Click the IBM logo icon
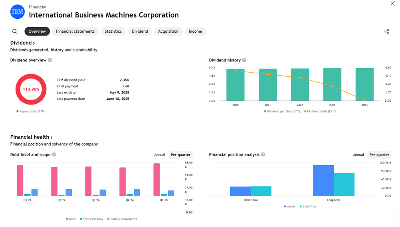Viewport: 400px width, 227px height. point(17,12)
